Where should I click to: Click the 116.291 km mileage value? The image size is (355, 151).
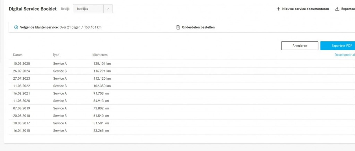tap(102, 71)
